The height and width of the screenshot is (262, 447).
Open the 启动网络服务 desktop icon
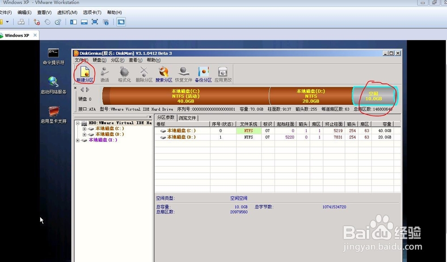[x=53, y=85]
